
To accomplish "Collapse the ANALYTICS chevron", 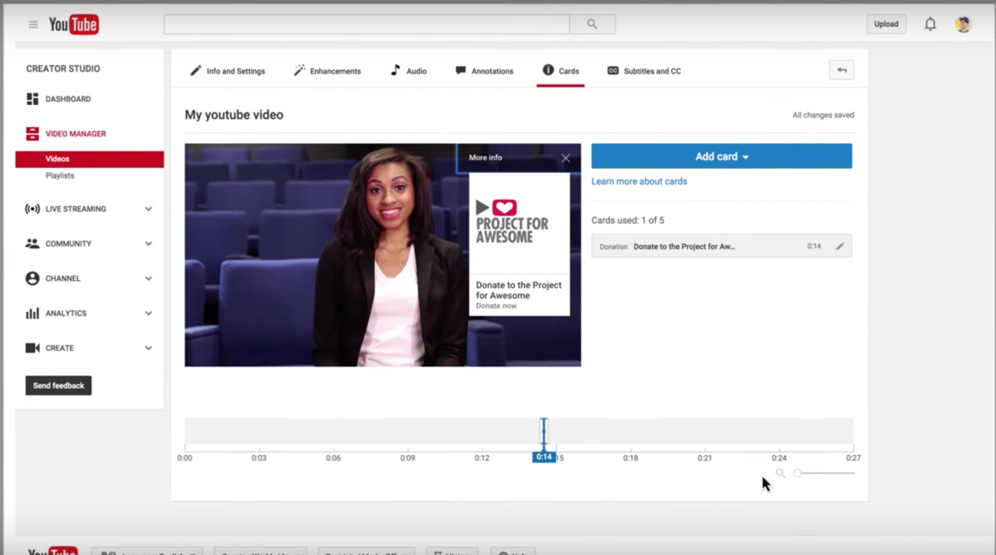I will (x=148, y=313).
